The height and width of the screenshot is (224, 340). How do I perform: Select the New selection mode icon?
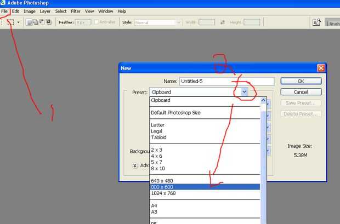pyautogui.click(x=29, y=22)
